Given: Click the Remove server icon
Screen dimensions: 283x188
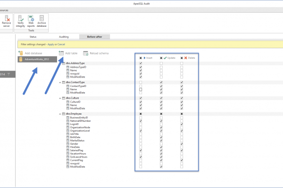Looking at the screenshot, I should coord(7,18).
